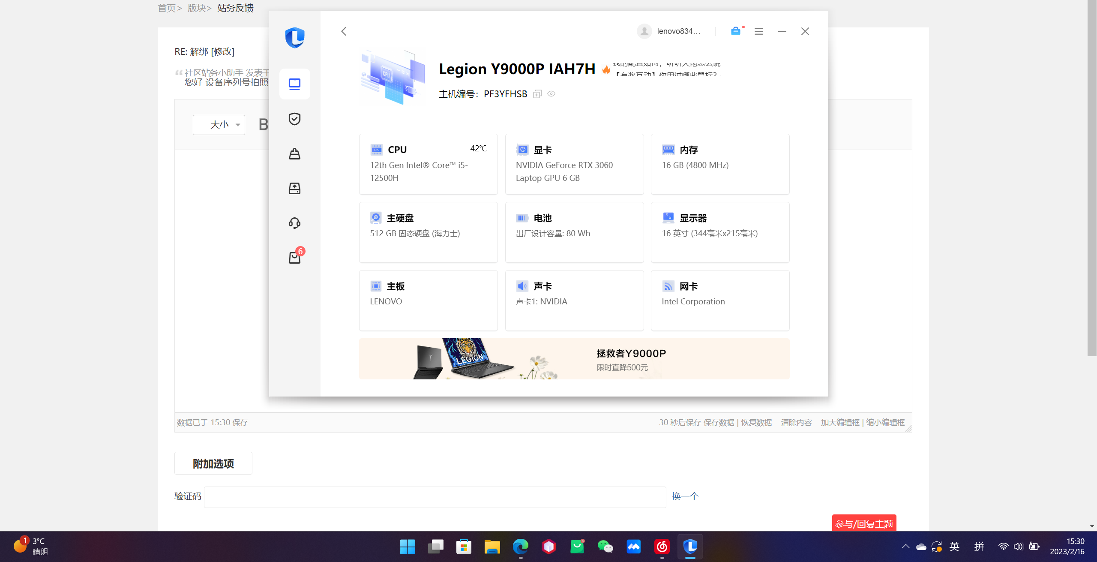
Task: Click the flame hot-topic icon
Action: click(606, 69)
